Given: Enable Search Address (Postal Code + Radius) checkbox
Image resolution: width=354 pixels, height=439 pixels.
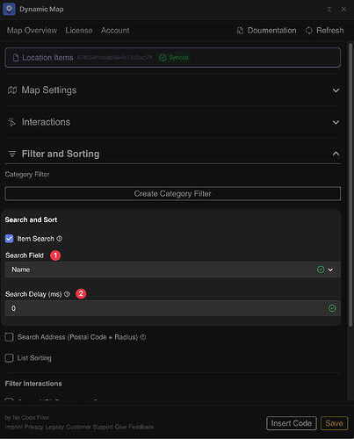Looking at the screenshot, I should coord(10,337).
